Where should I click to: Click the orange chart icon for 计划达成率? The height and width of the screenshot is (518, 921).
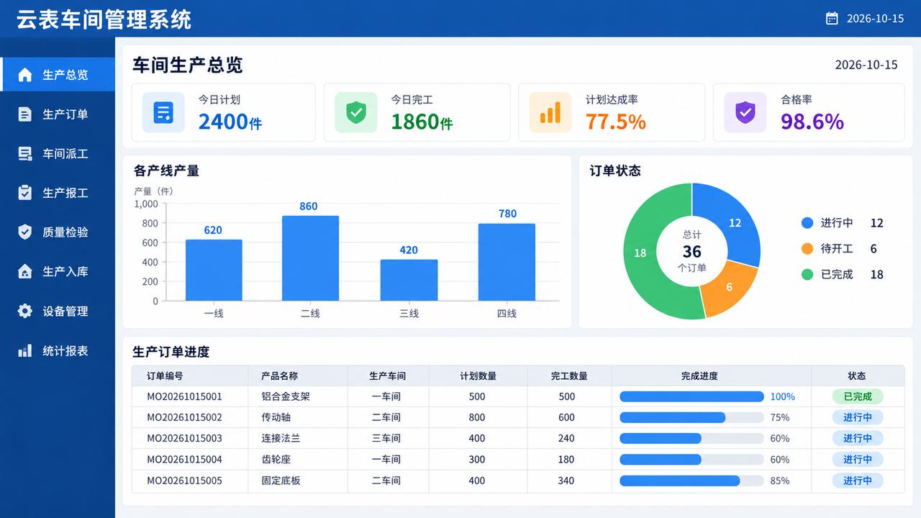[550, 112]
